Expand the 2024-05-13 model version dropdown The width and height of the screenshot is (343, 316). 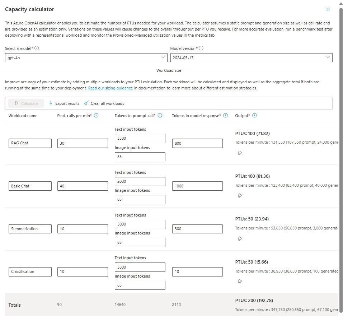point(251,57)
